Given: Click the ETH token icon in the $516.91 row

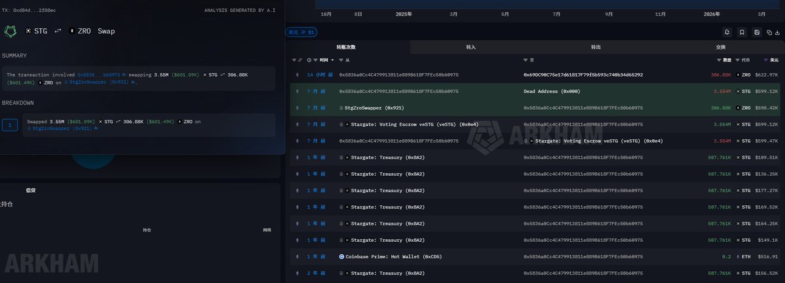Looking at the screenshot, I should click(739, 257).
